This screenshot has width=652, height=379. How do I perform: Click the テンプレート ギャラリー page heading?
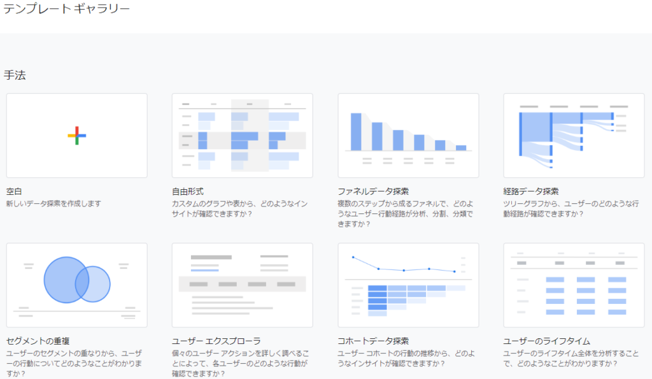click(67, 10)
